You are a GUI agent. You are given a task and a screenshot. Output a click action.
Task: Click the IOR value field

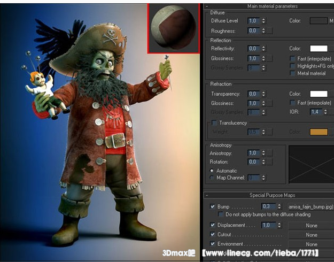pyautogui.click(x=316, y=112)
